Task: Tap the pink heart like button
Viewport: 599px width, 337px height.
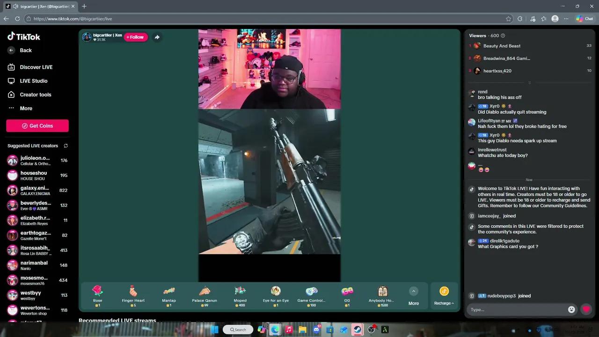Action: (586, 309)
